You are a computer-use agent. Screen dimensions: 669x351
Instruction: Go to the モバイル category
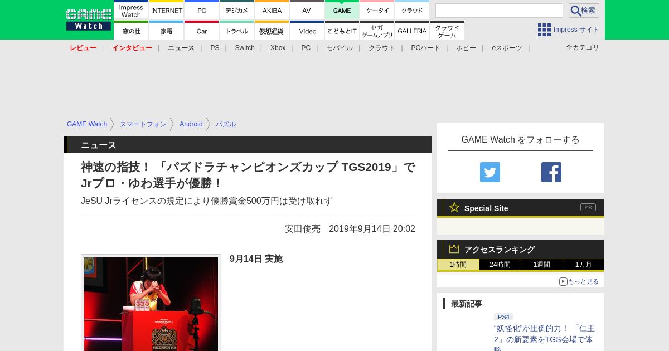coord(340,48)
